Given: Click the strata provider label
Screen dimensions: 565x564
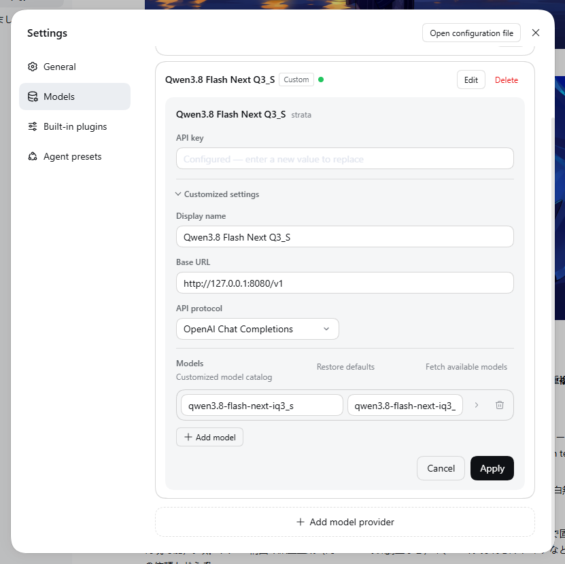Looking at the screenshot, I should point(301,115).
